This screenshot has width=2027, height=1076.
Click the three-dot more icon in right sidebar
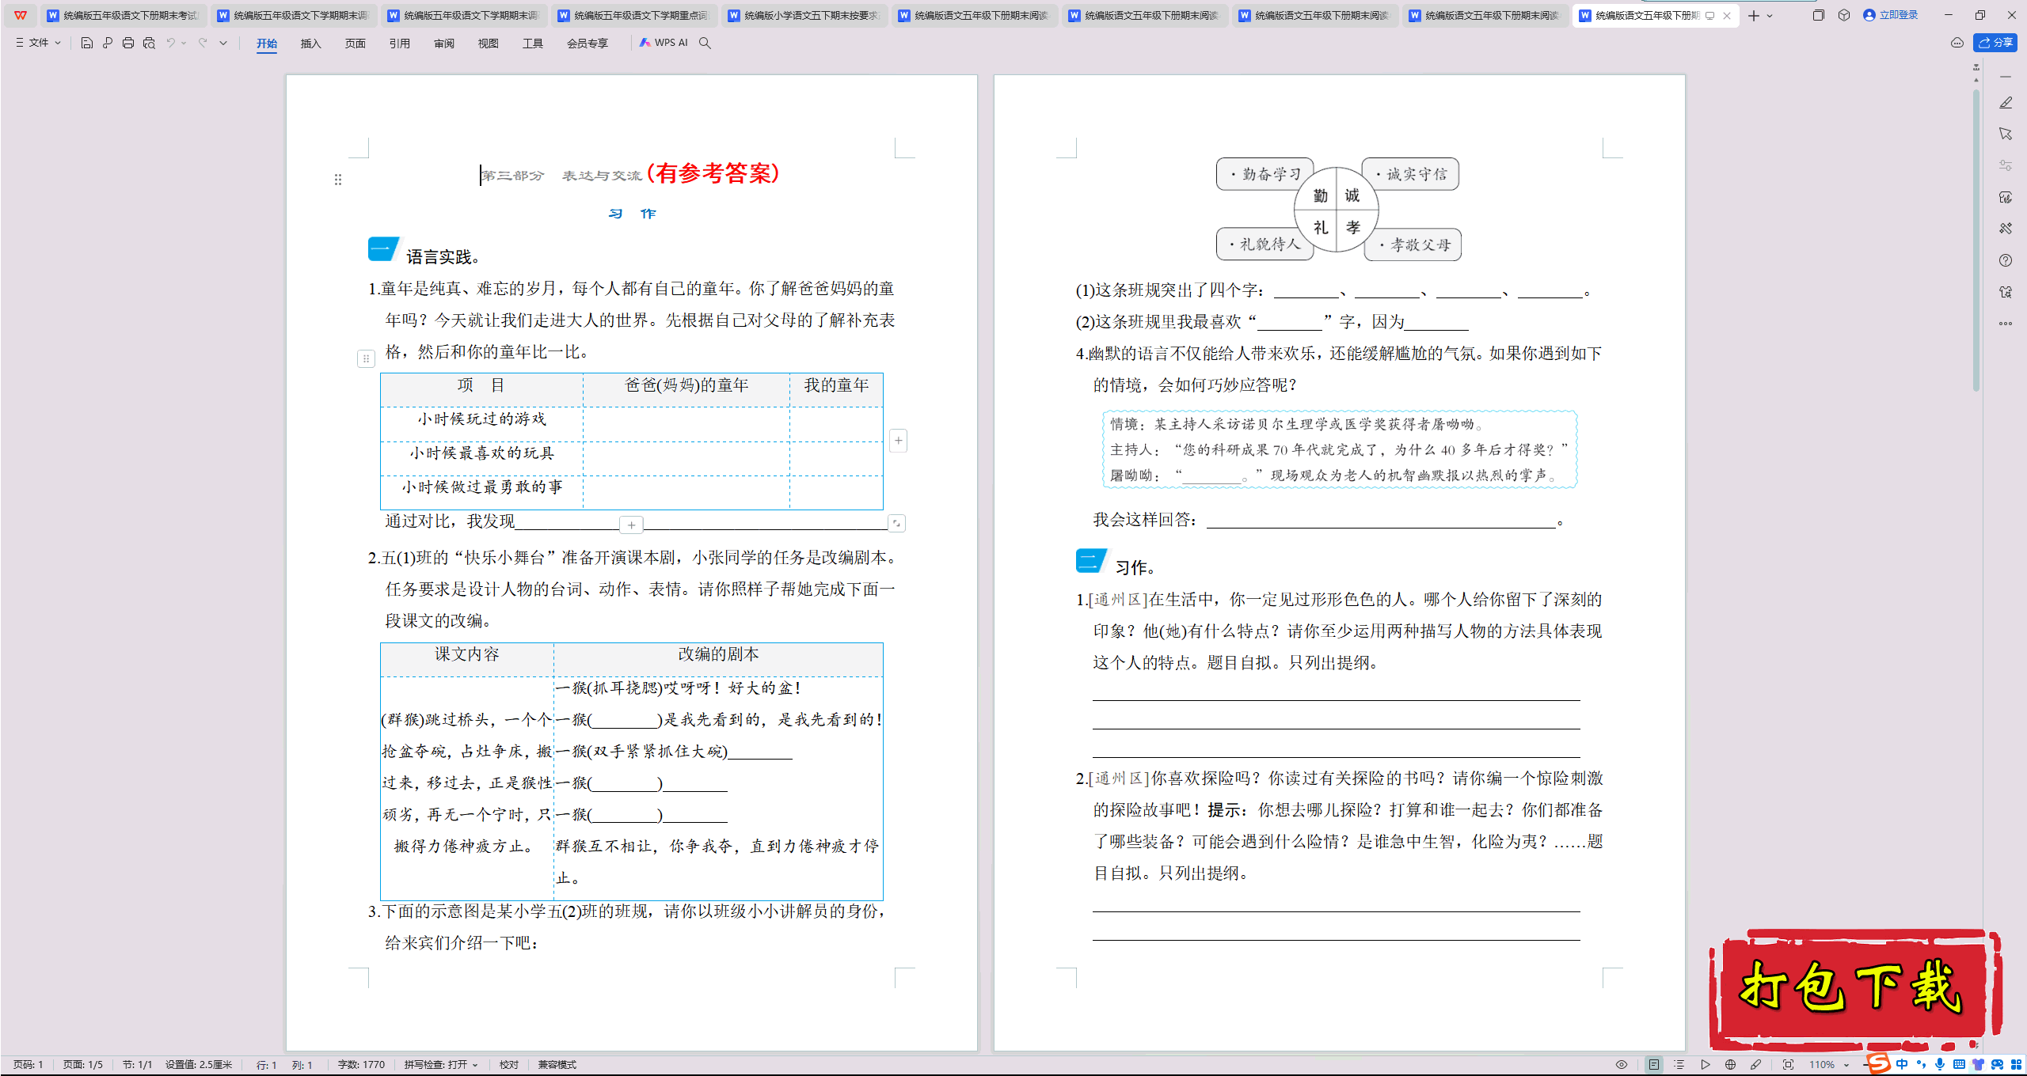point(2006,324)
